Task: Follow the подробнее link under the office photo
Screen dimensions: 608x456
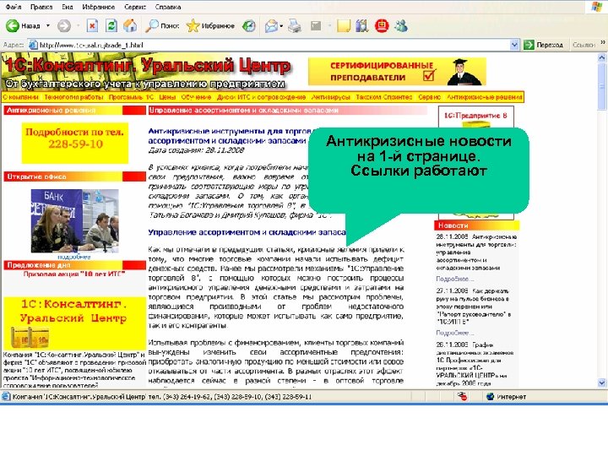Action: pos(74,257)
